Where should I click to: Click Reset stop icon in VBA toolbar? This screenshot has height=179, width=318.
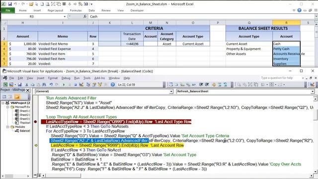75,85
